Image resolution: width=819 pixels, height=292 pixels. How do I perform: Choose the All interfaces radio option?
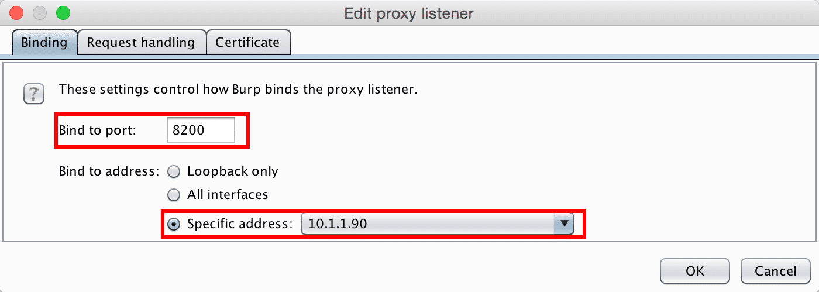click(x=174, y=195)
